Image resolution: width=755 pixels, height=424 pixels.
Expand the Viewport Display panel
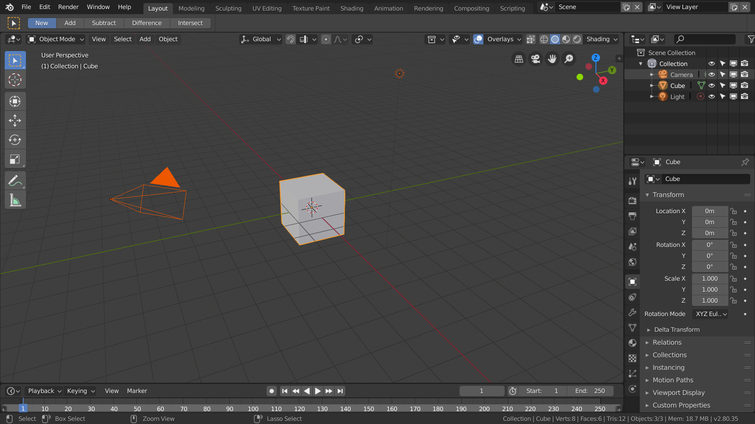click(x=678, y=393)
